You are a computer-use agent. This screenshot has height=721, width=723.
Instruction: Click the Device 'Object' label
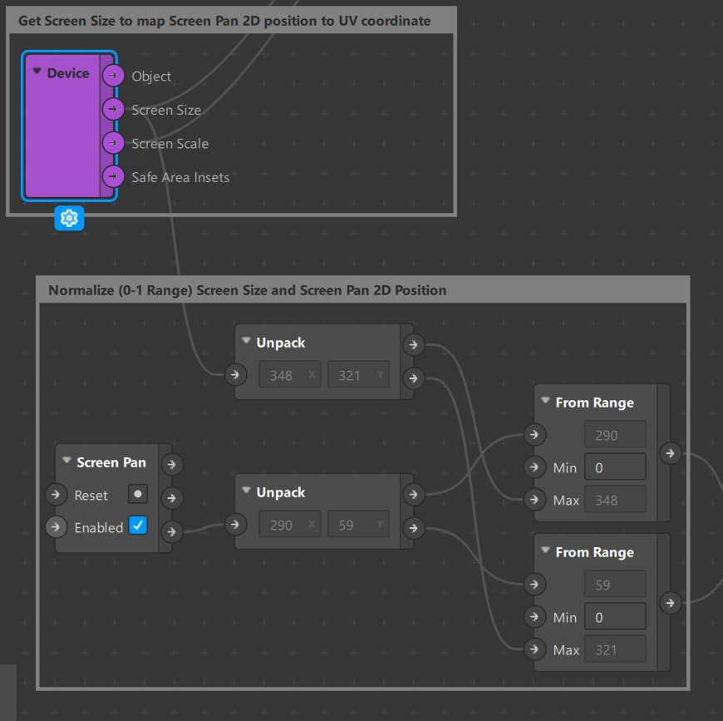click(x=151, y=77)
